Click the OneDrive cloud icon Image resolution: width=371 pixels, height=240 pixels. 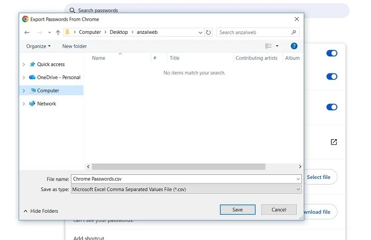(32, 77)
